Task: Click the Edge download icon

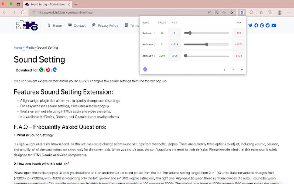Action: 55,70
